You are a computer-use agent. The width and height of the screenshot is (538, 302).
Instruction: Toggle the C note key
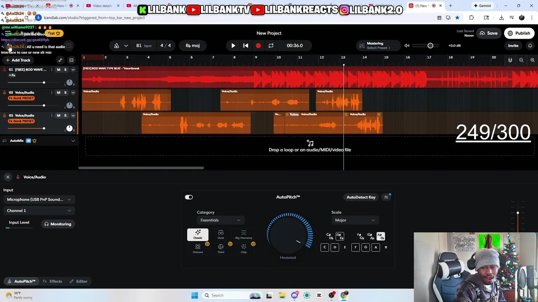324,247
